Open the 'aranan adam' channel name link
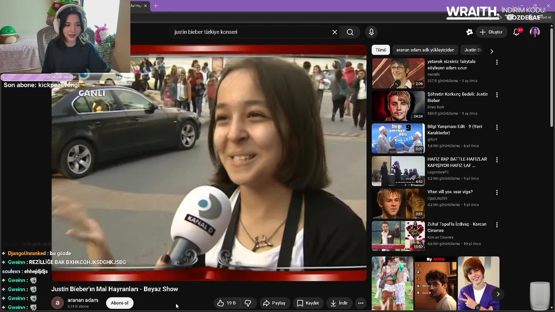Viewport: 555px width, 312px height. [x=83, y=300]
